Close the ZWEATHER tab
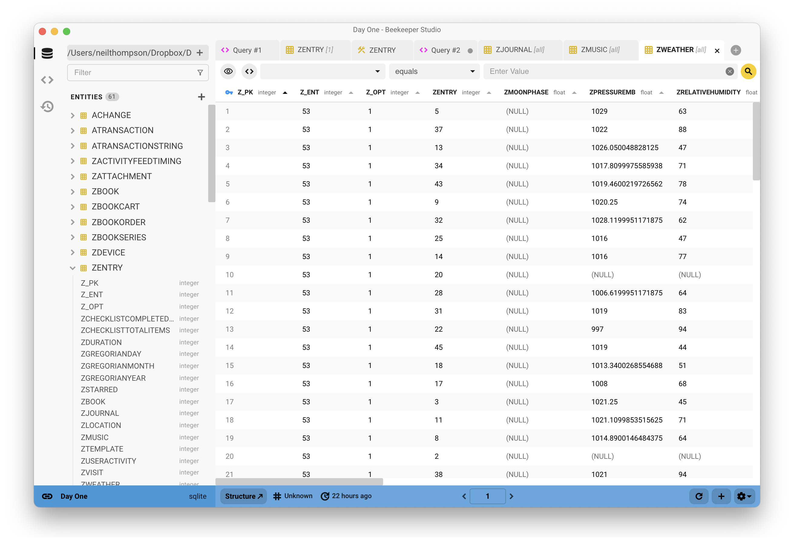This screenshot has width=794, height=552. [717, 51]
